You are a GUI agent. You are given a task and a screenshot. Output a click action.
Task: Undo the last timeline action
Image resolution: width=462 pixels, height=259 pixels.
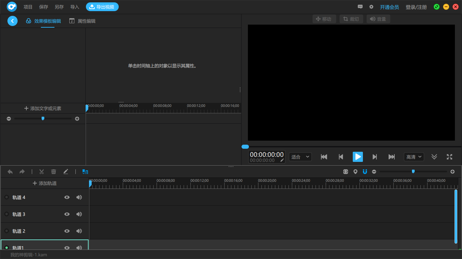point(10,172)
